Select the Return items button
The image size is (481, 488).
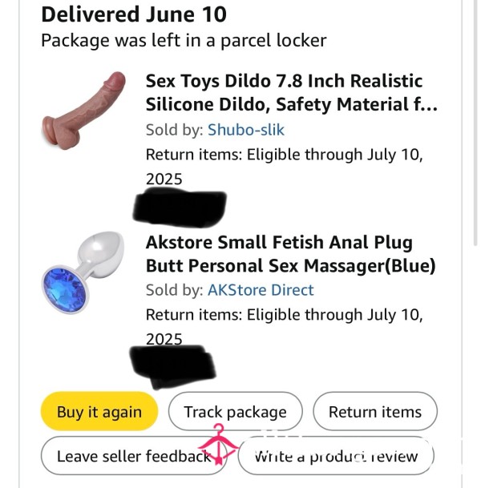375,411
